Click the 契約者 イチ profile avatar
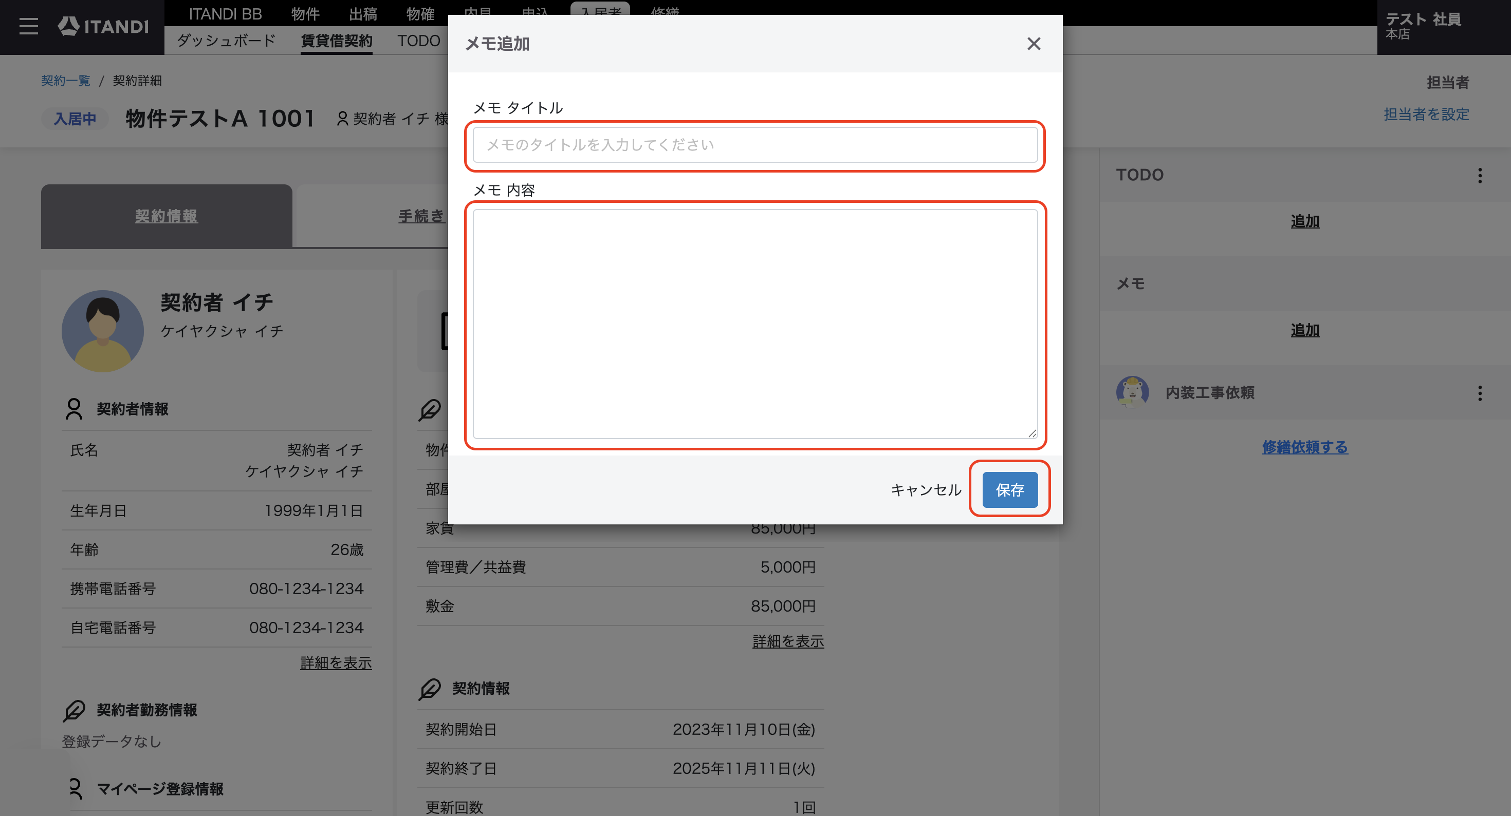This screenshot has height=816, width=1511. click(x=103, y=331)
